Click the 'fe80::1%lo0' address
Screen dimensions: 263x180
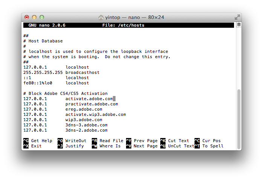click(x=38, y=83)
